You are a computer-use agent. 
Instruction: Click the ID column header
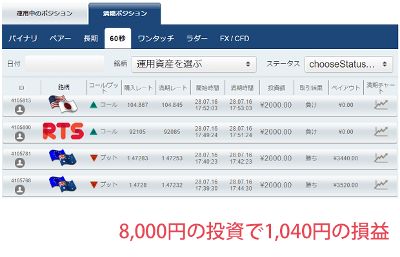coord(21,88)
